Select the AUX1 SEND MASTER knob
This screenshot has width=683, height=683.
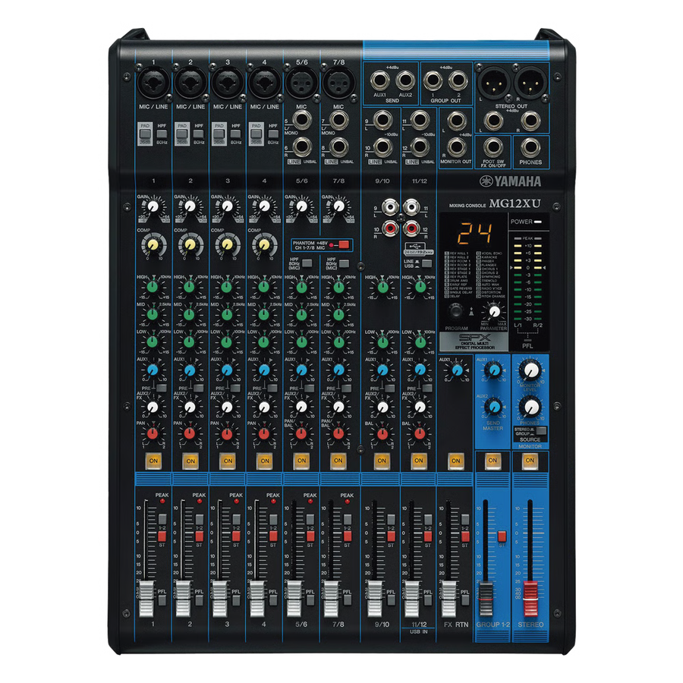click(x=494, y=370)
